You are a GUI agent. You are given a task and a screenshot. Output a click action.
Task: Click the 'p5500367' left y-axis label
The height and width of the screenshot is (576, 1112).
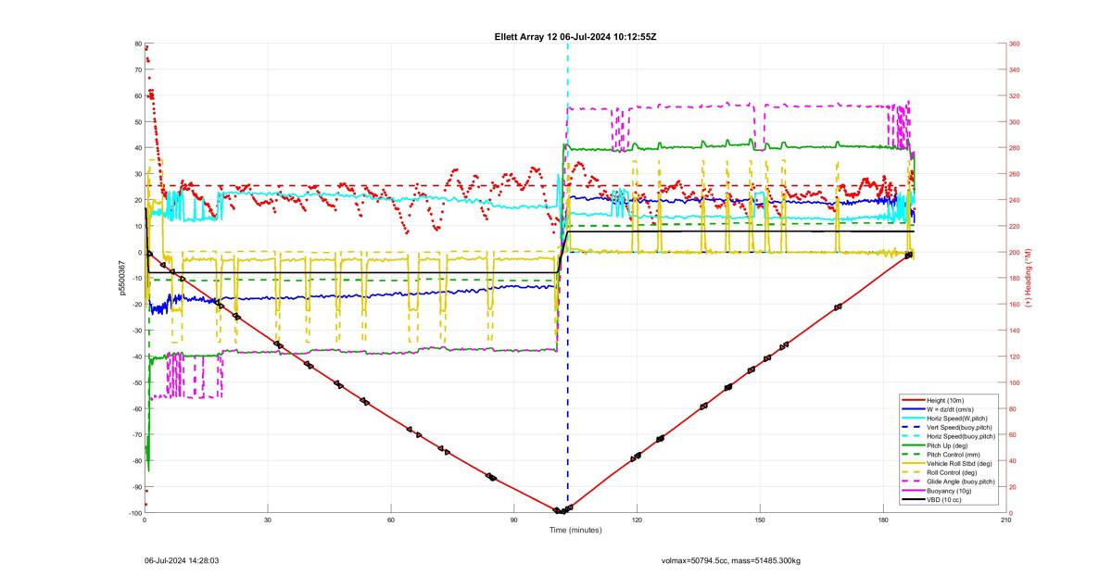tap(121, 278)
